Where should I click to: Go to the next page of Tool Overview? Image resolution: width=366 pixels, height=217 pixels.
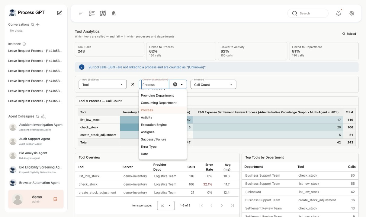[222, 206]
